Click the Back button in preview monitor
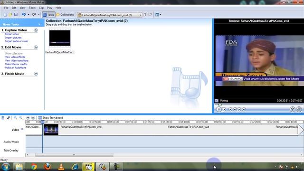The image size is (304, 171). (x=230, y=110)
